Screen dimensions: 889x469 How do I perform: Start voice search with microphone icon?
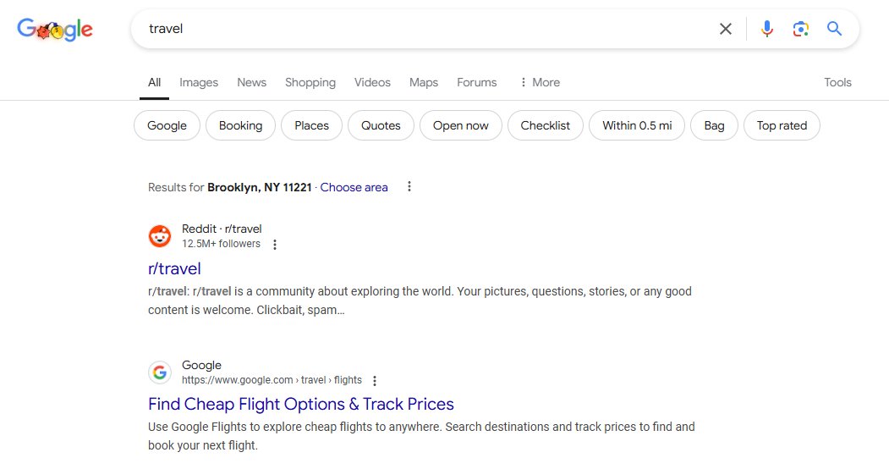(x=766, y=29)
